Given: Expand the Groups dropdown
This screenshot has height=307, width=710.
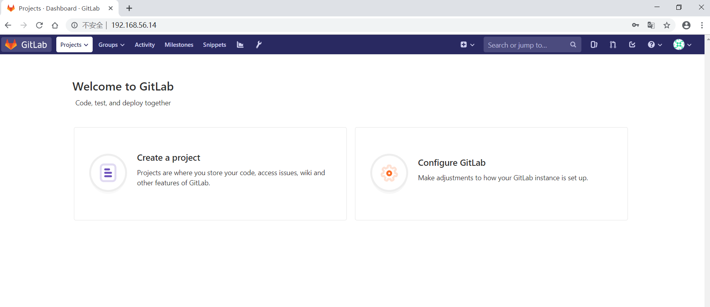Looking at the screenshot, I should click(111, 44).
